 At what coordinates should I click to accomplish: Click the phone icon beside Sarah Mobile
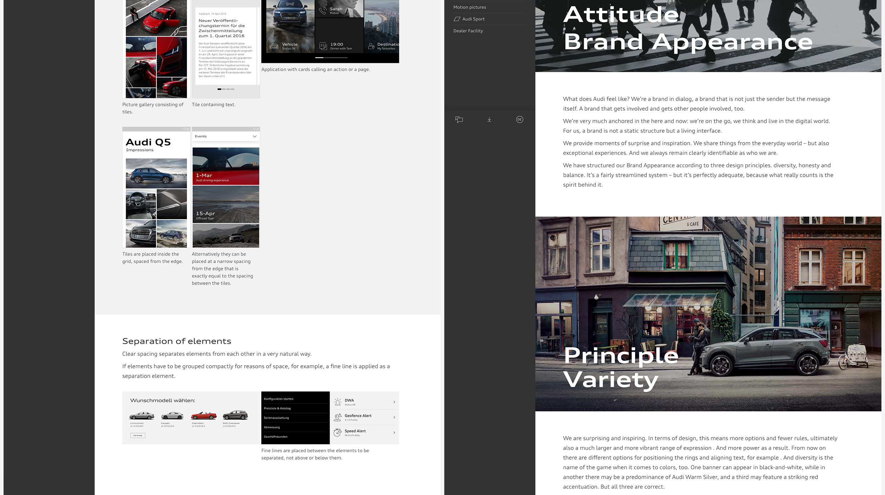coord(322,11)
